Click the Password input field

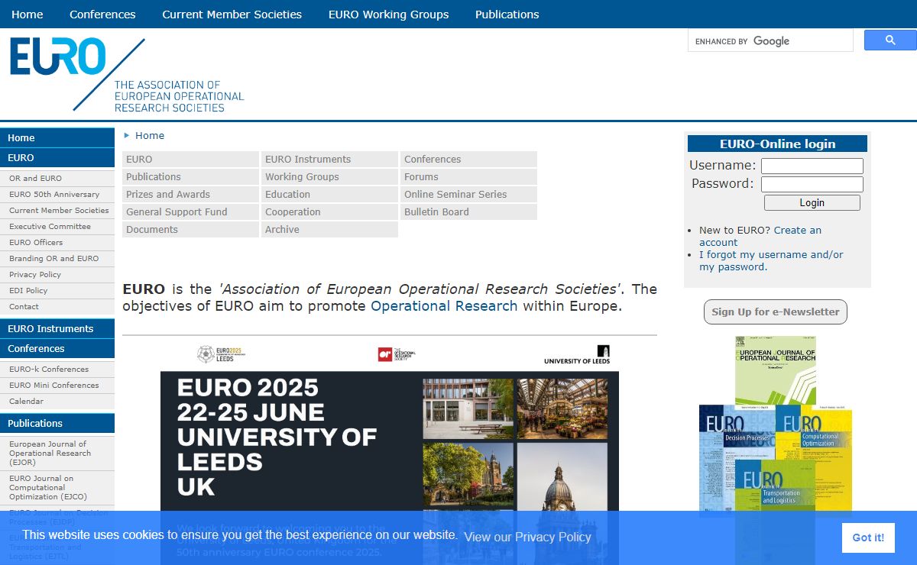click(812, 184)
